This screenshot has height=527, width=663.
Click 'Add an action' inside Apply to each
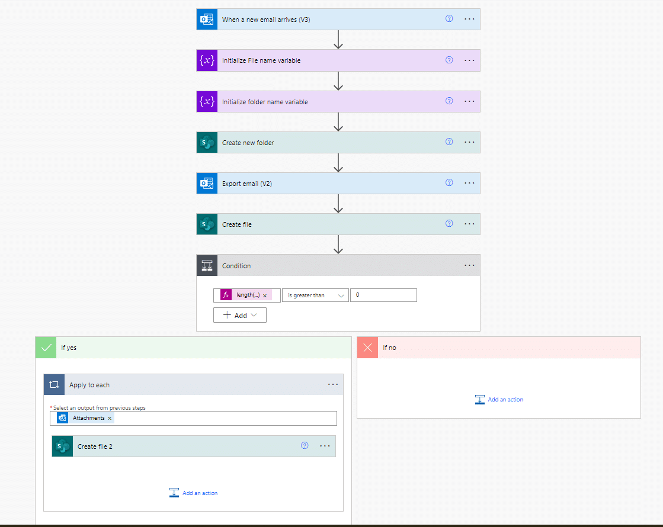coord(193,492)
